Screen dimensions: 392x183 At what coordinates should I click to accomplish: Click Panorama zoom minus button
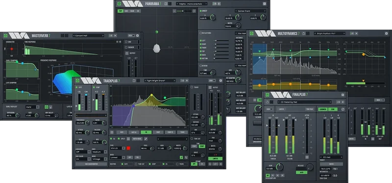[x=175, y=11]
